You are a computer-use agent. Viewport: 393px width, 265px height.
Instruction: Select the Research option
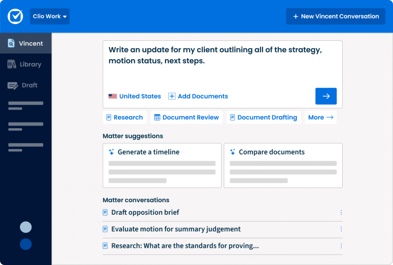pos(125,117)
